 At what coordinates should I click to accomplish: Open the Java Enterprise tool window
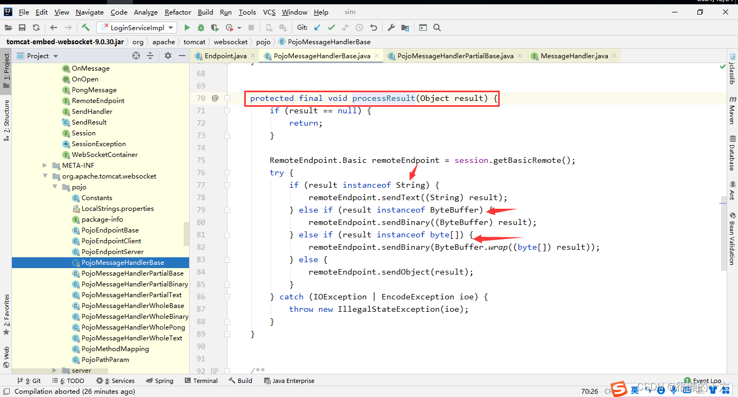tap(289, 381)
